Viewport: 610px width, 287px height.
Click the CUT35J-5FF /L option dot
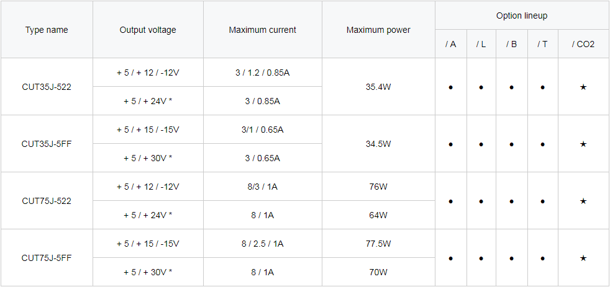(x=481, y=144)
